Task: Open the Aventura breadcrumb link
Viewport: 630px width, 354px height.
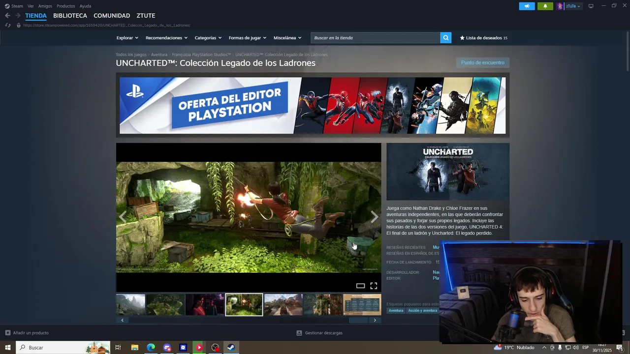Action: 159,55
